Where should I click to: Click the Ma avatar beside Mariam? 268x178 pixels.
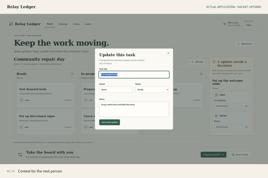coord(216,116)
